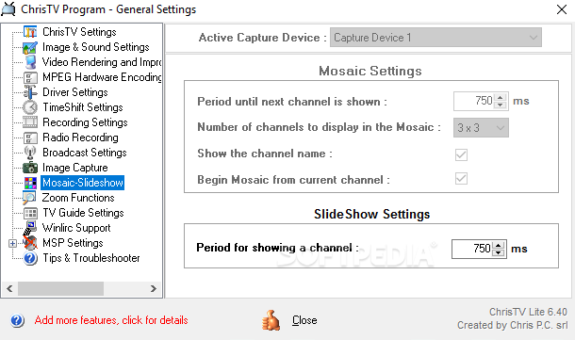
Task: Select the Image Capture camera icon
Action: [30, 168]
